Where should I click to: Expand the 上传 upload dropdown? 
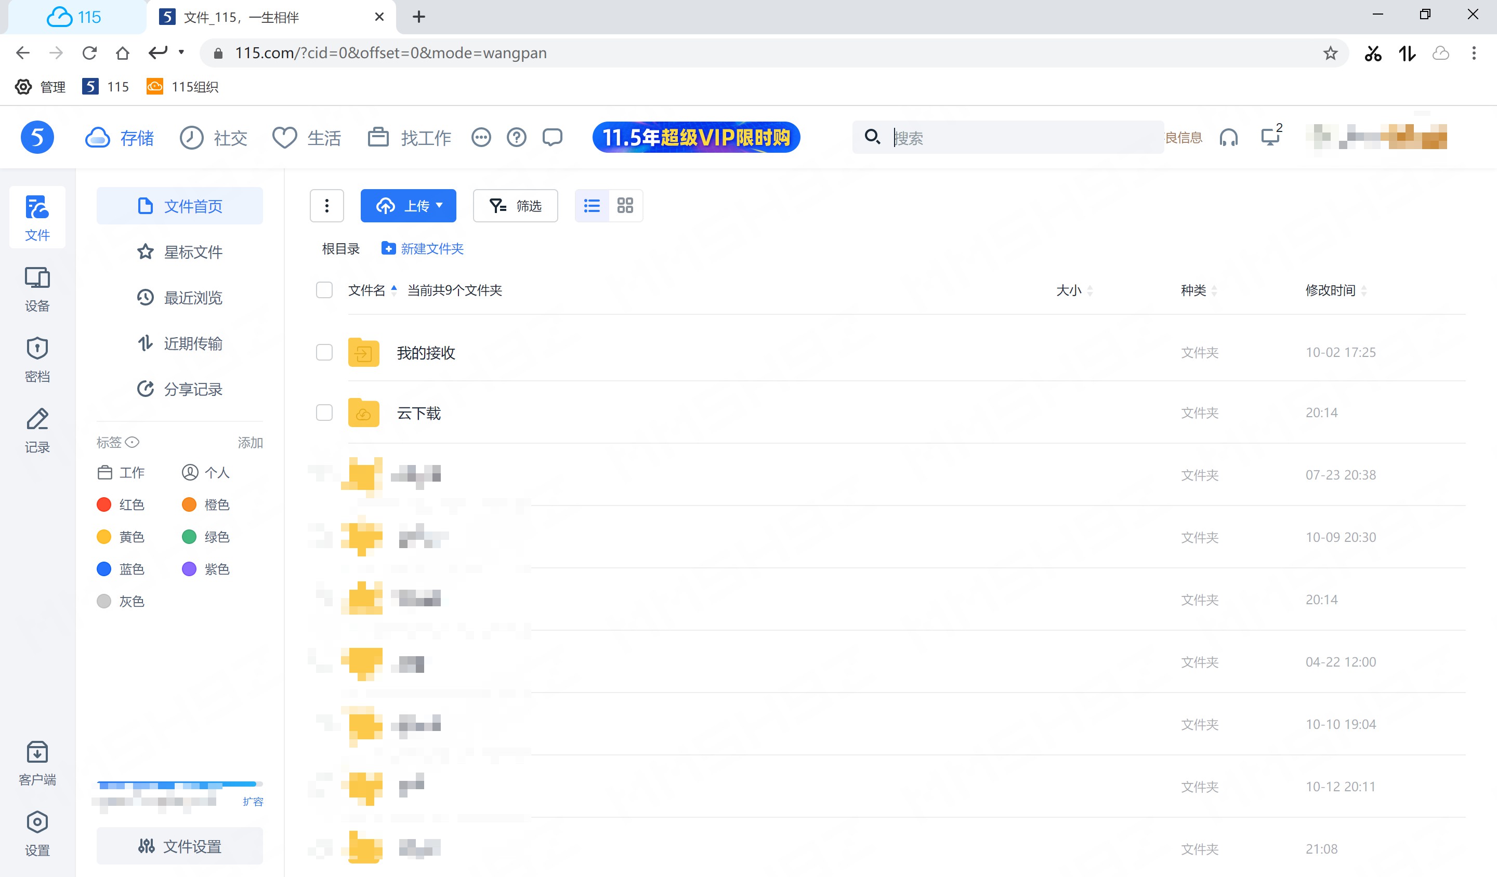coord(440,205)
